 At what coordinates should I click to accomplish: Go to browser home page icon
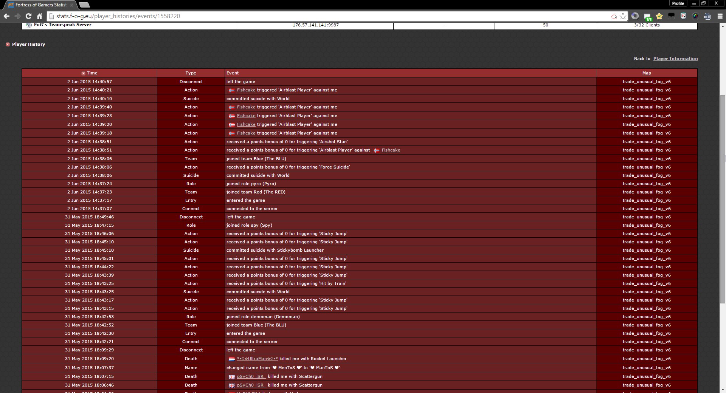tap(39, 16)
